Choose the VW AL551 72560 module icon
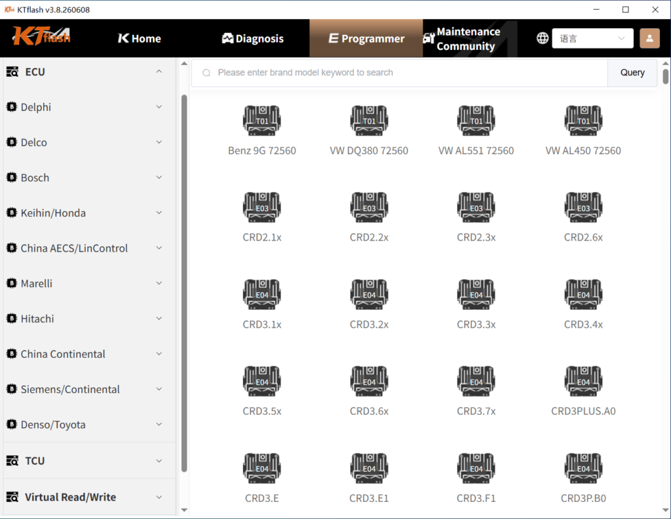 click(476, 121)
